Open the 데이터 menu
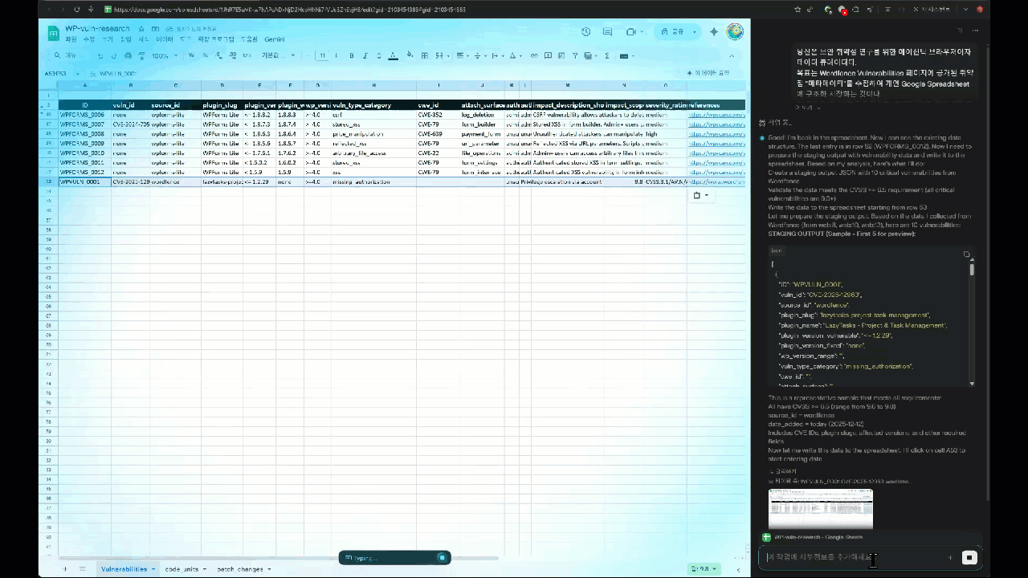The width and height of the screenshot is (1028, 578). tap(164, 39)
